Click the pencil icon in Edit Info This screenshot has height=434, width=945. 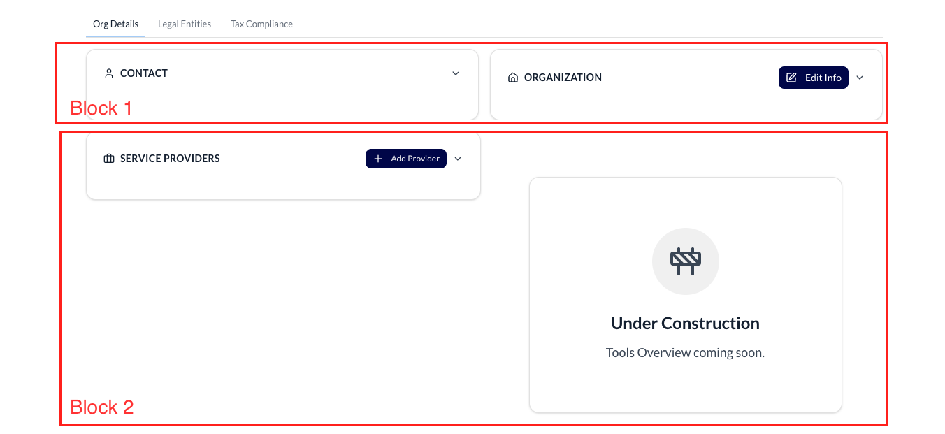pos(792,78)
